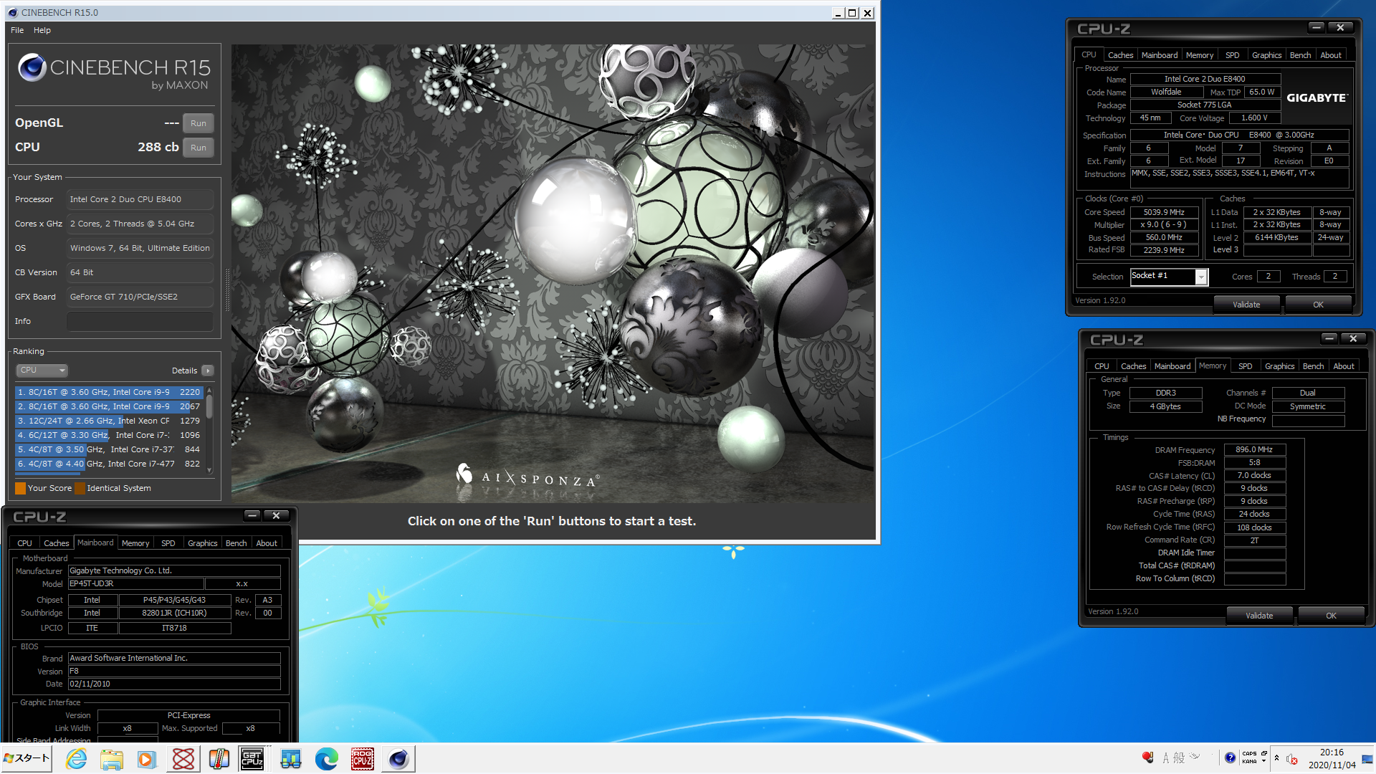Launch Microsoft Edge from the taskbar

pyautogui.click(x=327, y=759)
